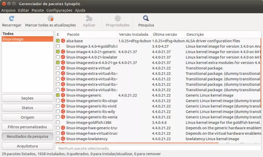This screenshot has width=263, height=157.
Task: Click the Recarregar reload icon
Action: pyautogui.click(x=11, y=18)
